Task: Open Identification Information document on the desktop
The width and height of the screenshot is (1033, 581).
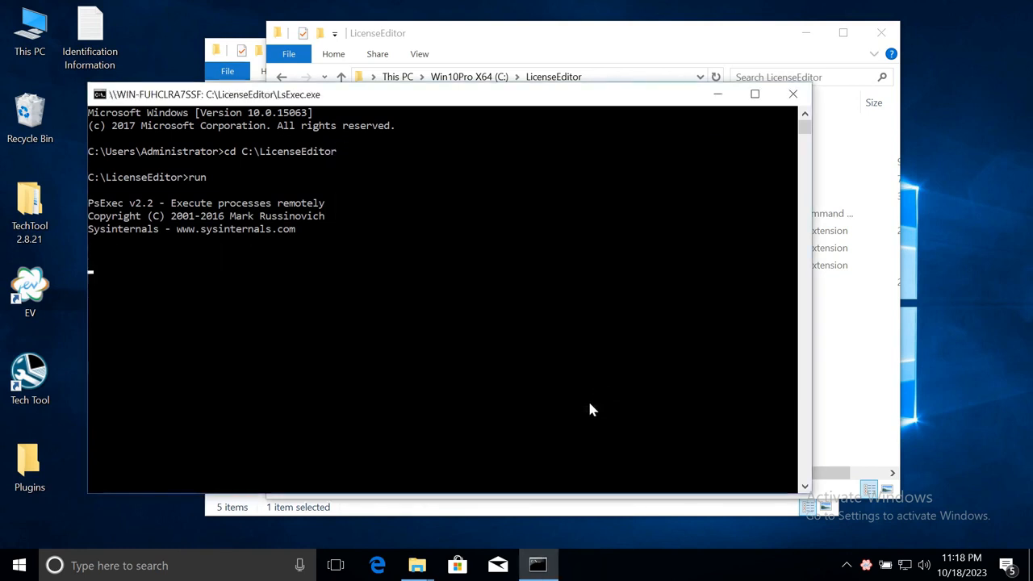Action: [x=90, y=28]
